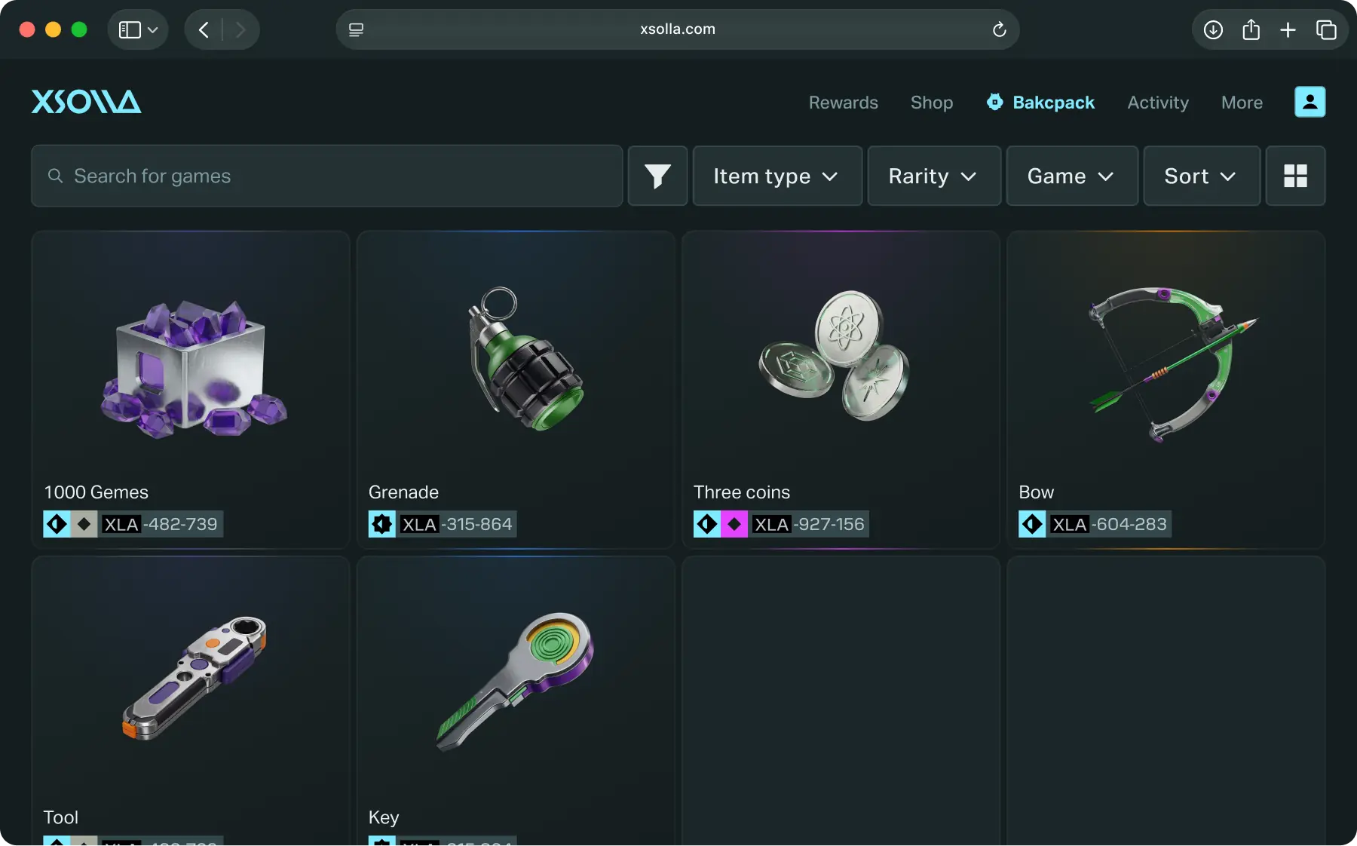Open the downloads icon in Safari
Image resolution: width=1357 pixels, height=846 pixels.
click(1213, 29)
